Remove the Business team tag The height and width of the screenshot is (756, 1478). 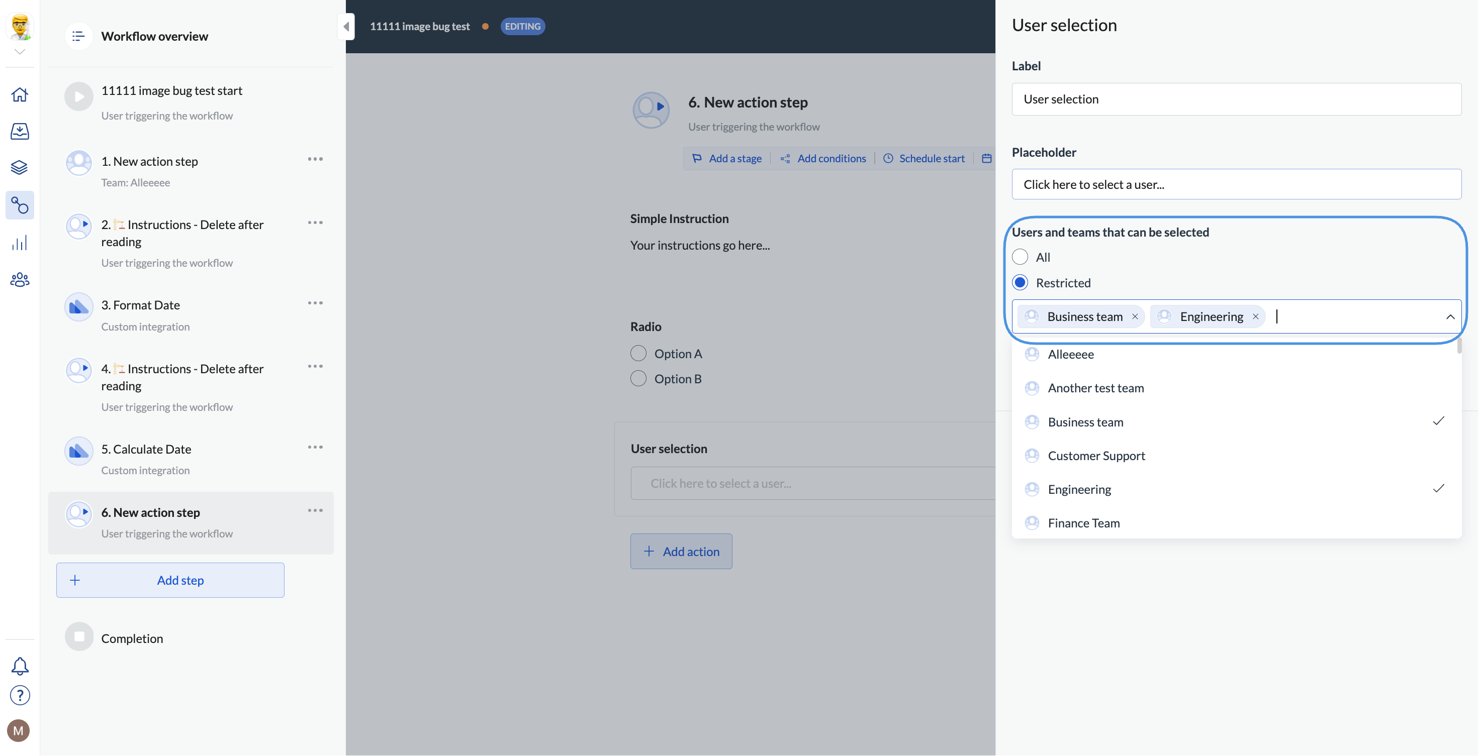pos(1134,316)
